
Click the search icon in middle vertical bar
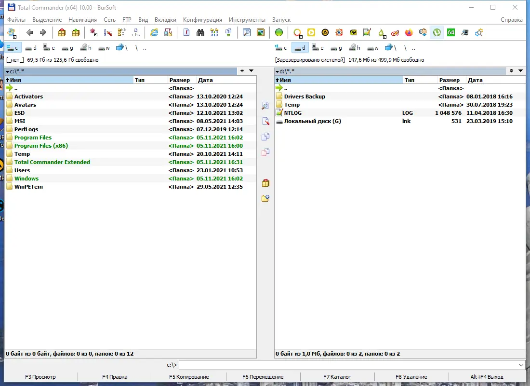[x=265, y=106]
